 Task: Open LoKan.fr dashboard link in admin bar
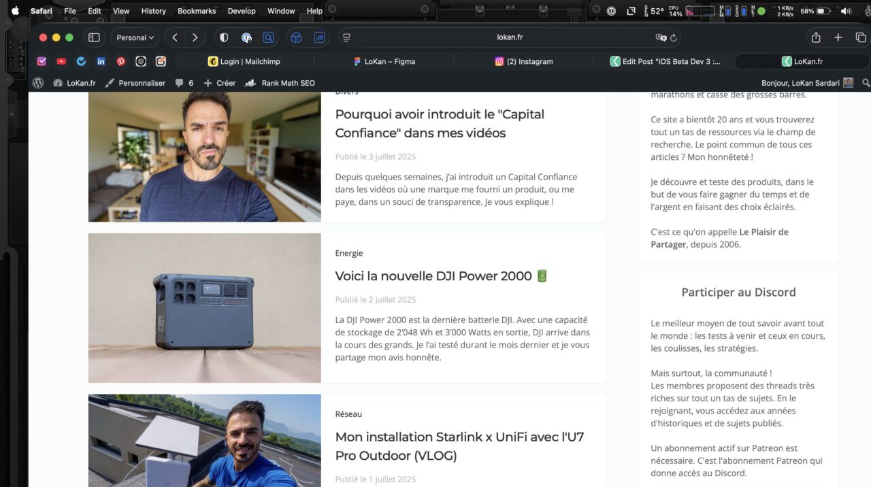coord(75,83)
